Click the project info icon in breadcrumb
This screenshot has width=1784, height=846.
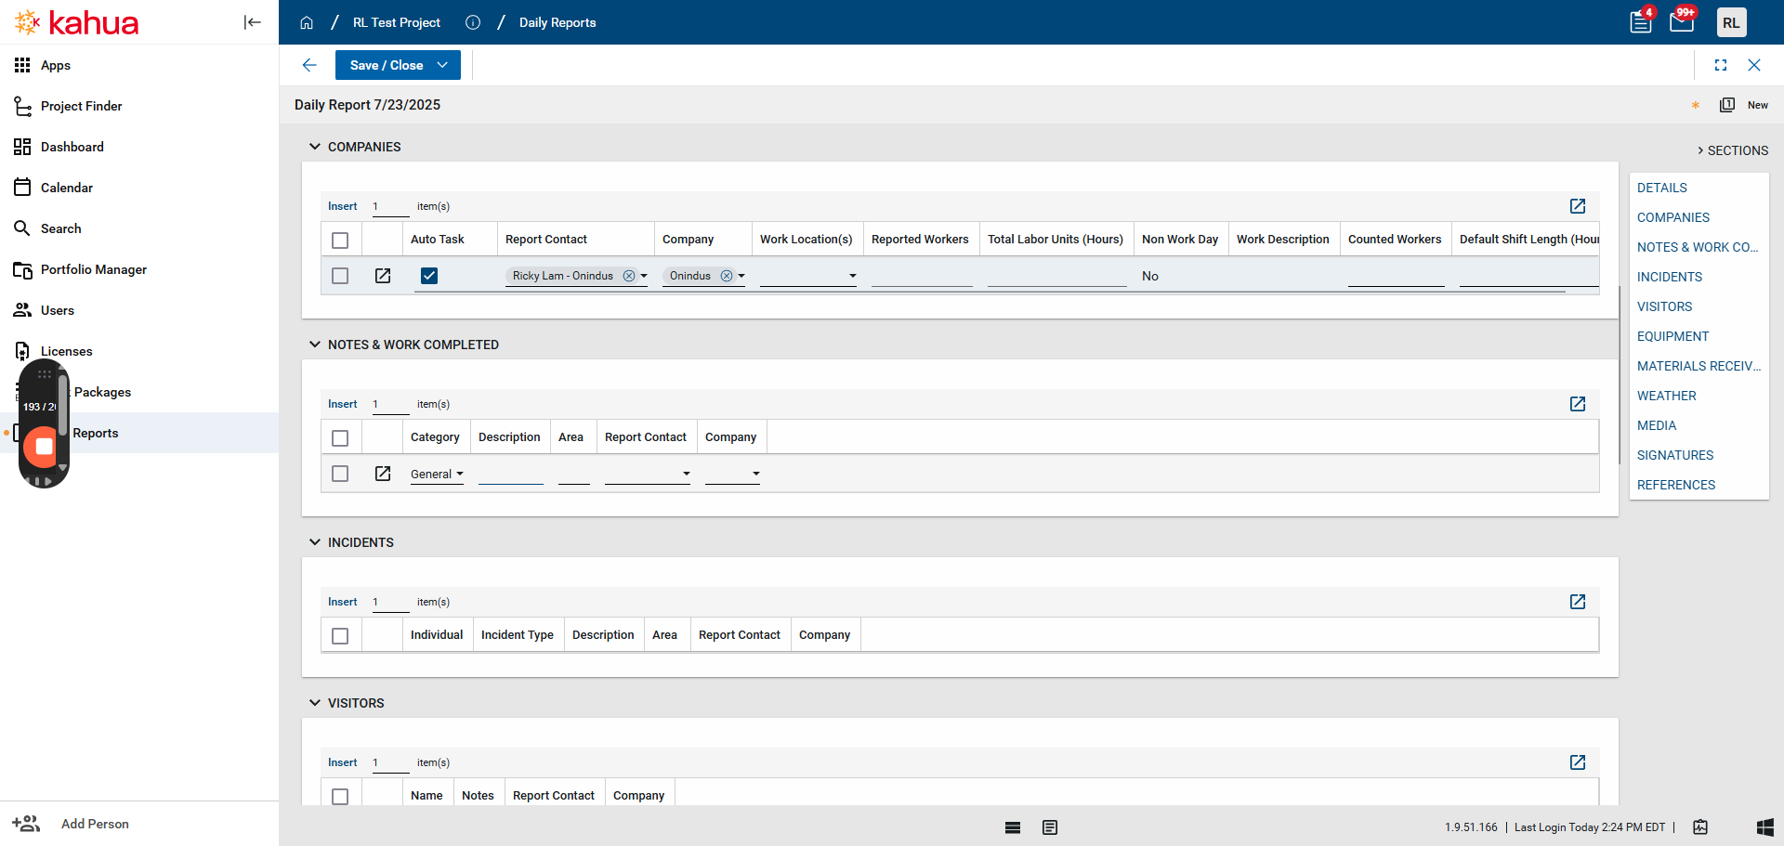pyautogui.click(x=473, y=22)
